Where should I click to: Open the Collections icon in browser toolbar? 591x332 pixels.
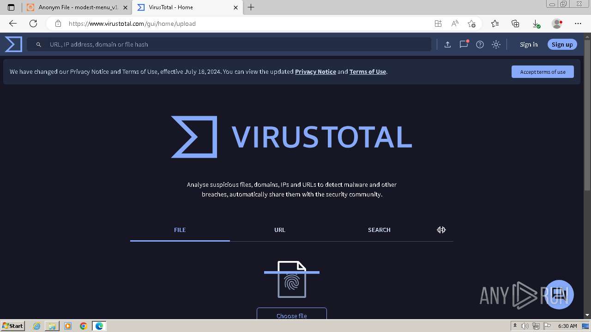[515, 24]
